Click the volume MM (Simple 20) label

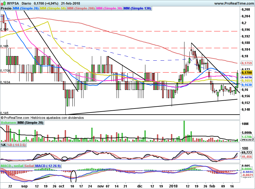[x=30, y=123]
